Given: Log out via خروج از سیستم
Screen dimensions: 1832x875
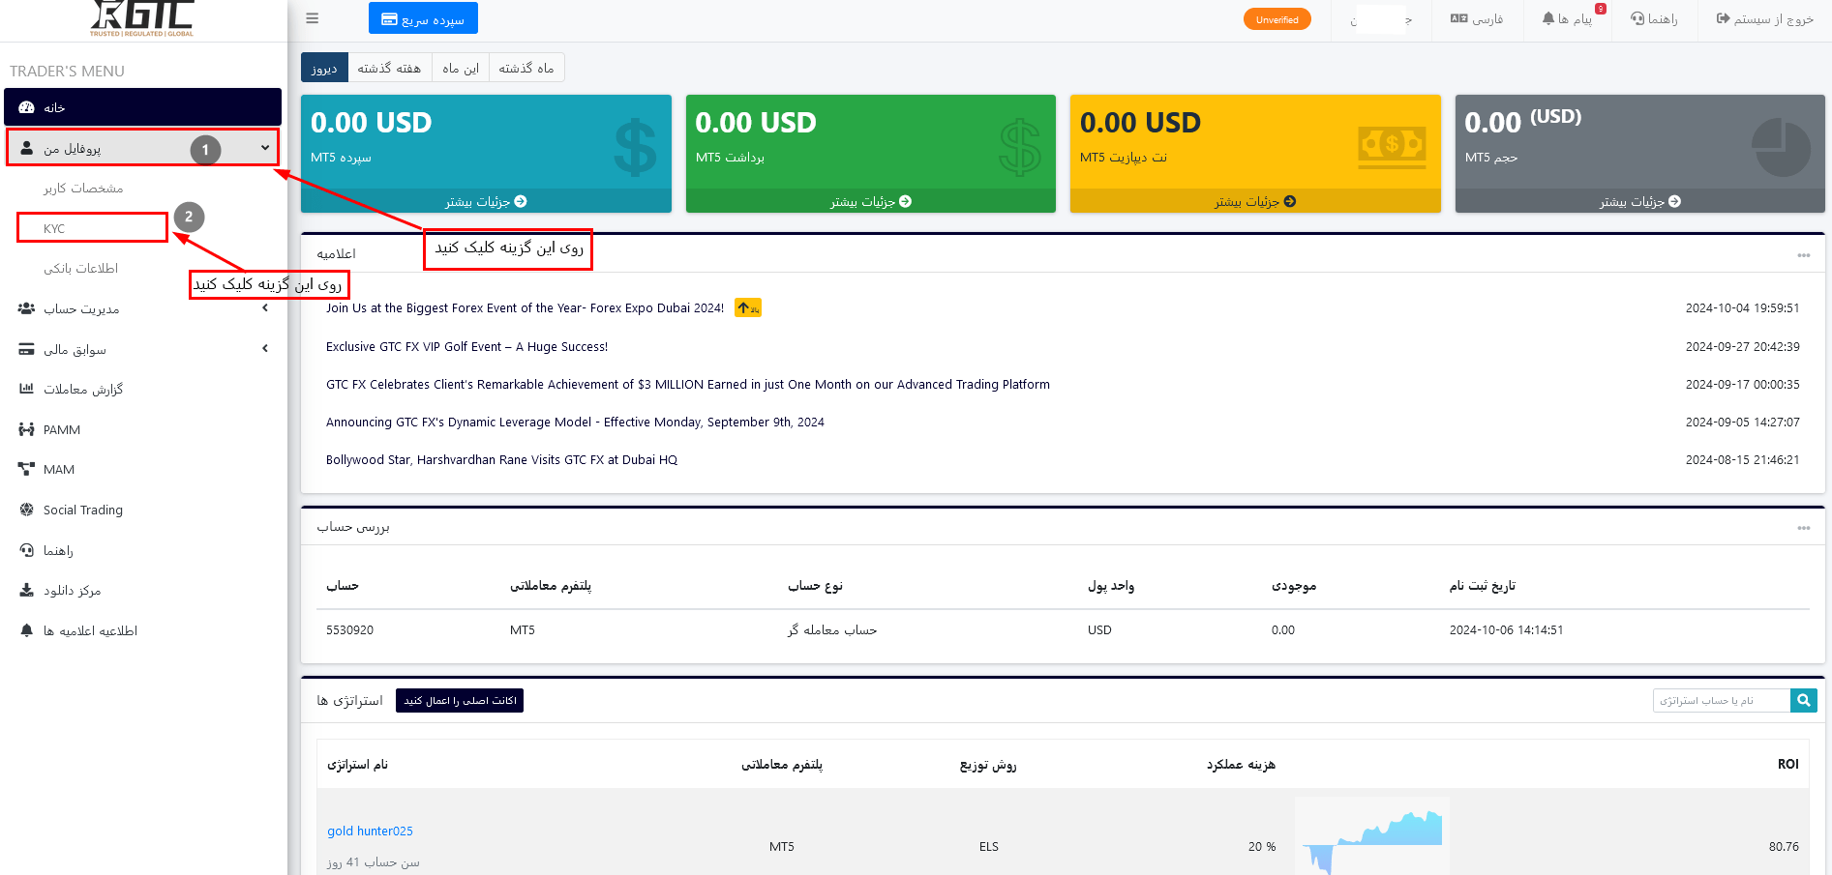Looking at the screenshot, I should pos(1765,19).
